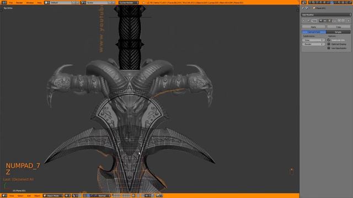Select the Simple subdivision type
Viewport: 353px width, 198px height.
pyautogui.click(x=338, y=32)
